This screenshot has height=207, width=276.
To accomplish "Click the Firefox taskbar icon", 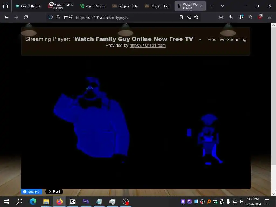I will (x=60, y=201).
